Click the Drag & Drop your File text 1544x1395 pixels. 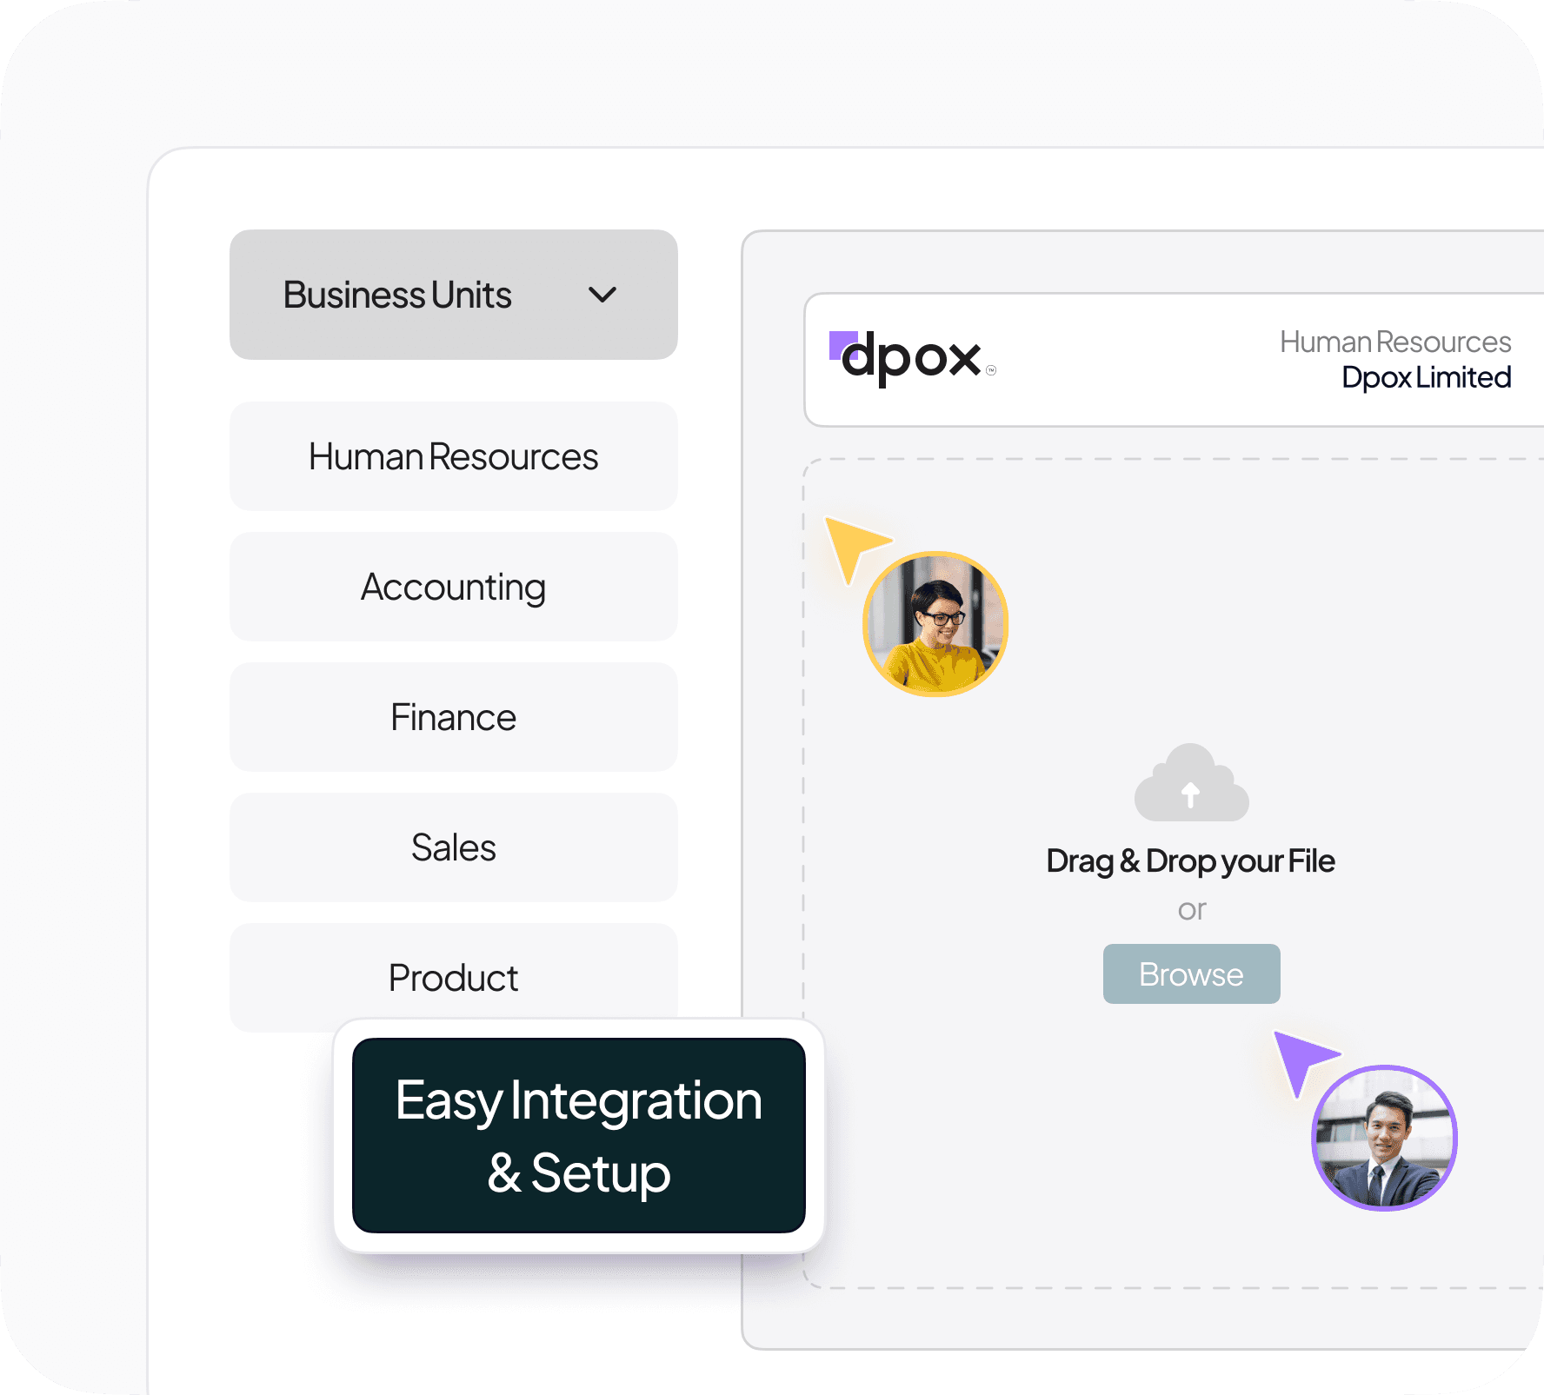pyautogui.click(x=1190, y=861)
